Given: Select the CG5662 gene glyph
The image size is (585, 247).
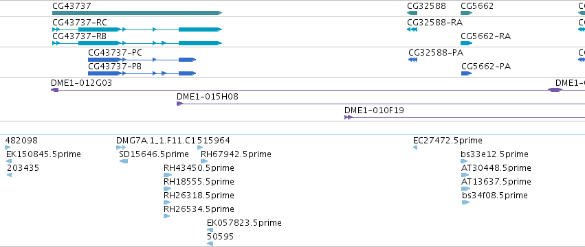Looking at the screenshot, I should (467, 13).
